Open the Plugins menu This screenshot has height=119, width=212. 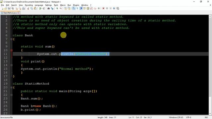coord(76,5)
